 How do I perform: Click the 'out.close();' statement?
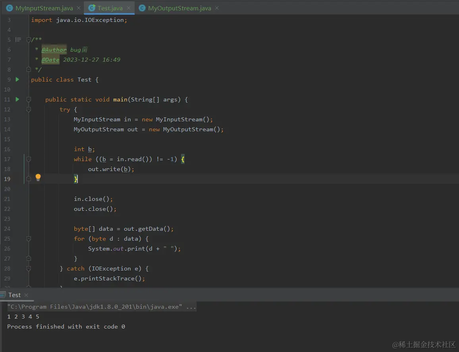95,209
